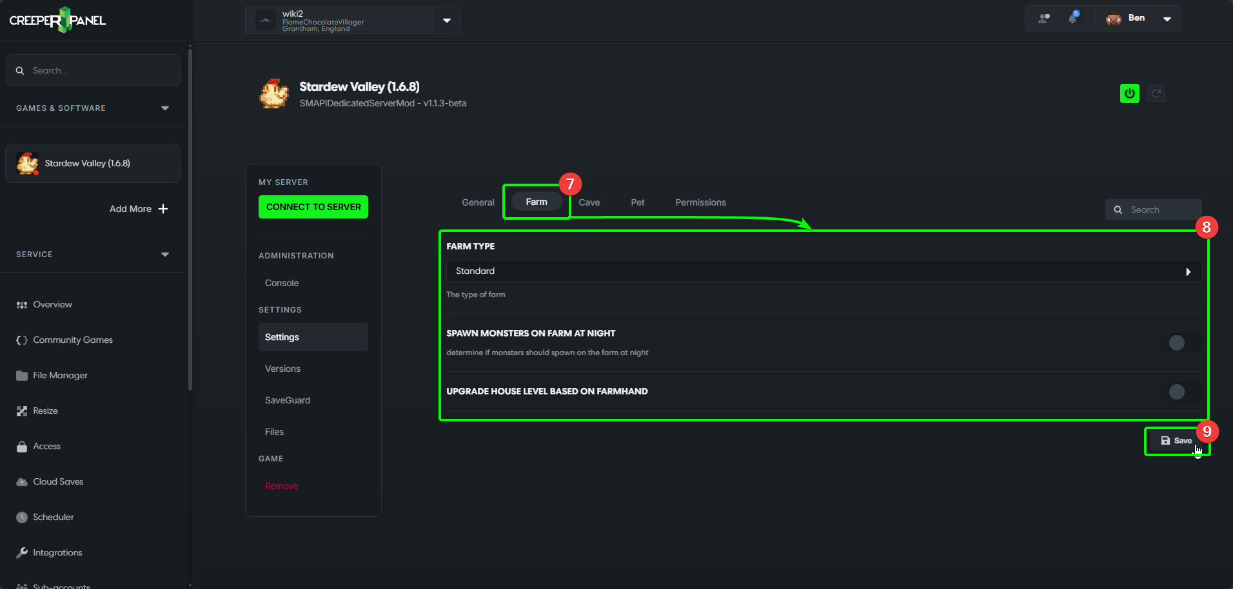The width and height of the screenshot is (1233, 589).
Task: Save the farm settings
Action: (1176, 441)
